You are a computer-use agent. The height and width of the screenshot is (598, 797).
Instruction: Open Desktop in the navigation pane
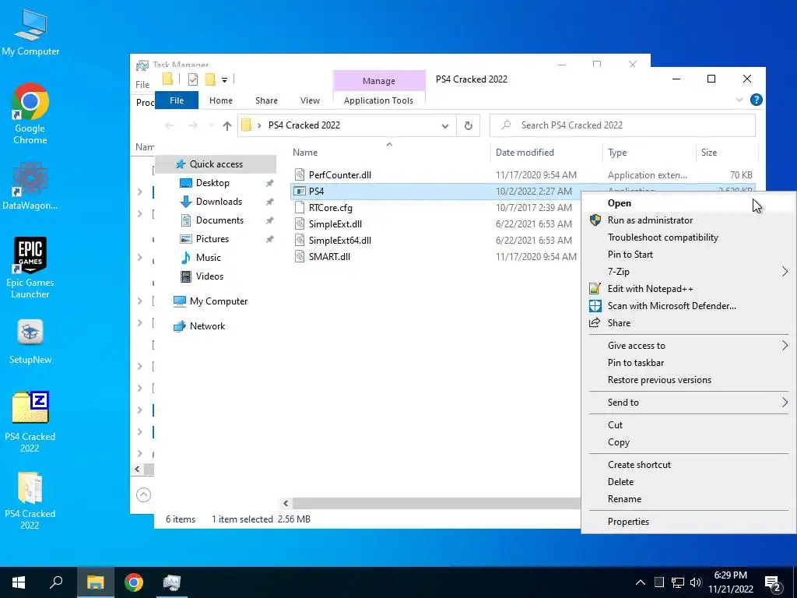[x=212, y=182]
